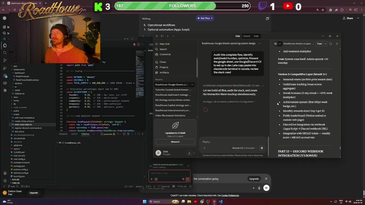Open RoadHouse dashboard redesign recent chat
This screenshot has height=205, width=365.
point(173,95)
